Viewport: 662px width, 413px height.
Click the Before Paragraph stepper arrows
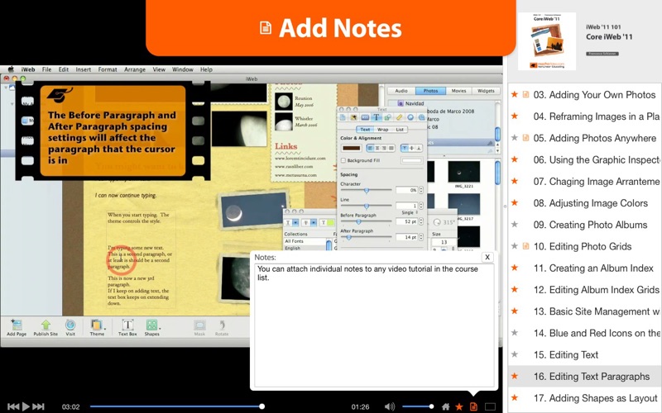[421, 221]
